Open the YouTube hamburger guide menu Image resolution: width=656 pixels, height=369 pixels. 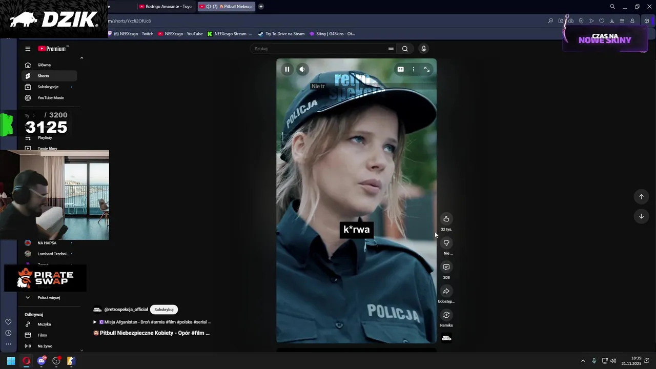[x=28, y=49]
